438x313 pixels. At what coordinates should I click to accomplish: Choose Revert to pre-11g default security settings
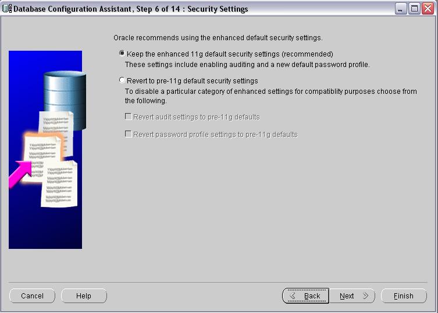(x=122, y=80)
